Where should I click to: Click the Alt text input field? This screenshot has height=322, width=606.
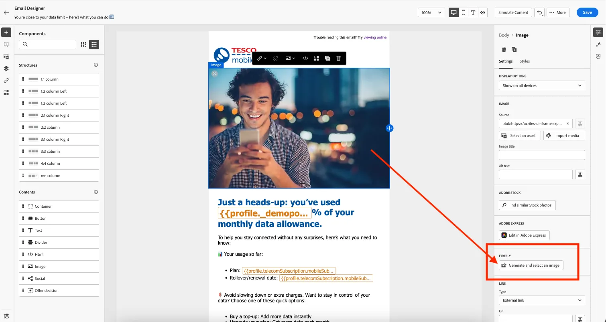click(x=536, y=174)
